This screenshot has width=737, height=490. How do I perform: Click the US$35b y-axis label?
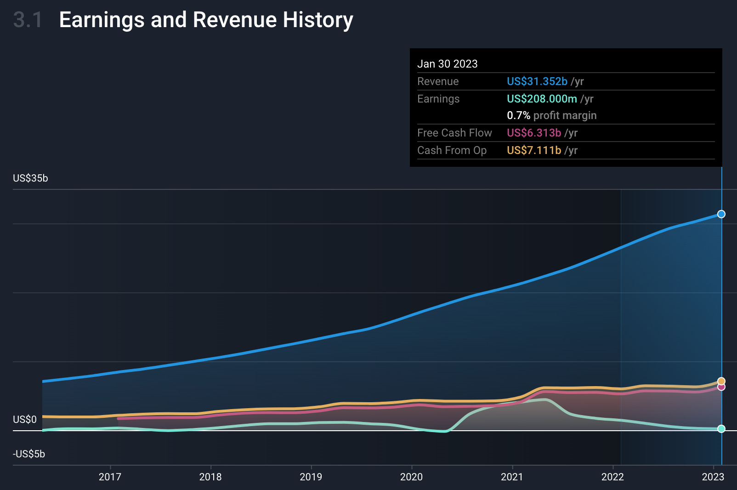click(30, 178)
